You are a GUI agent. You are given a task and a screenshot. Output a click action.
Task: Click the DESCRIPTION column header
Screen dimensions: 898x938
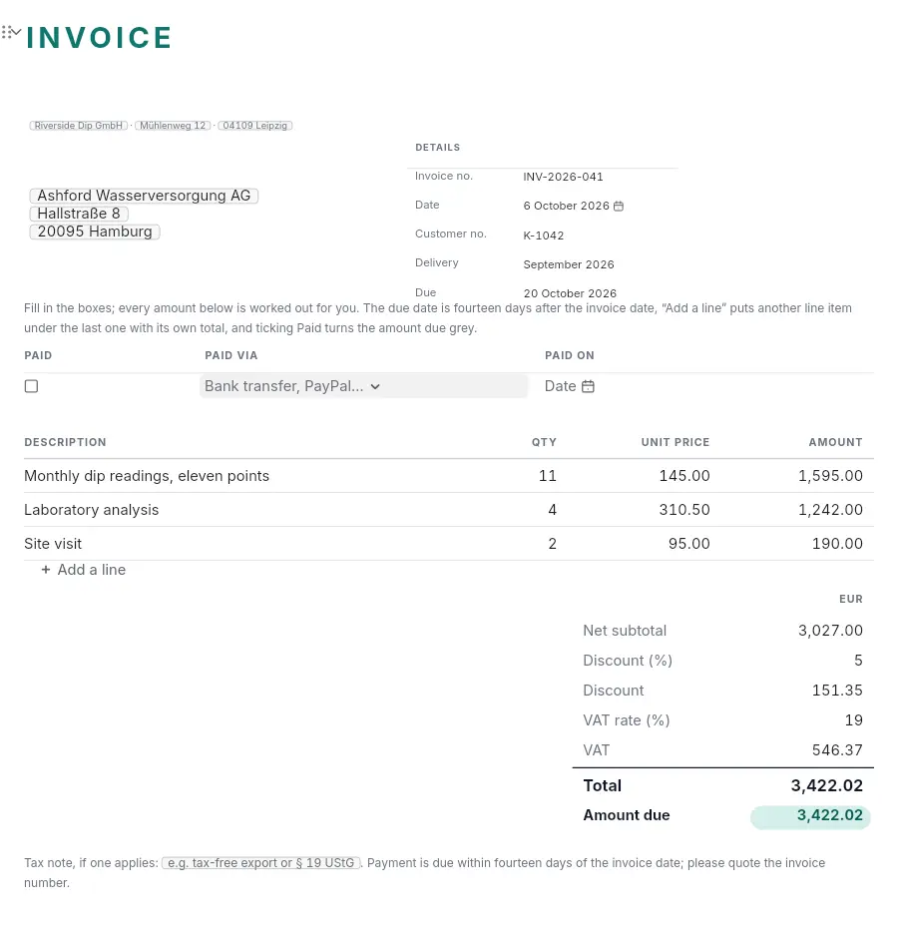click(x=65, y=443)
